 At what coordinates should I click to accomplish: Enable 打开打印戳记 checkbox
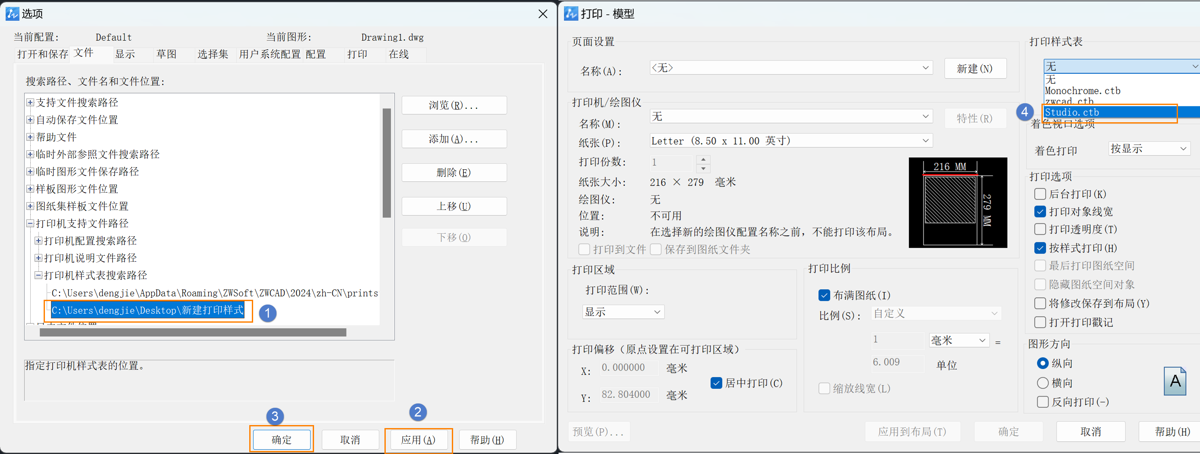tap(1040, 322)
